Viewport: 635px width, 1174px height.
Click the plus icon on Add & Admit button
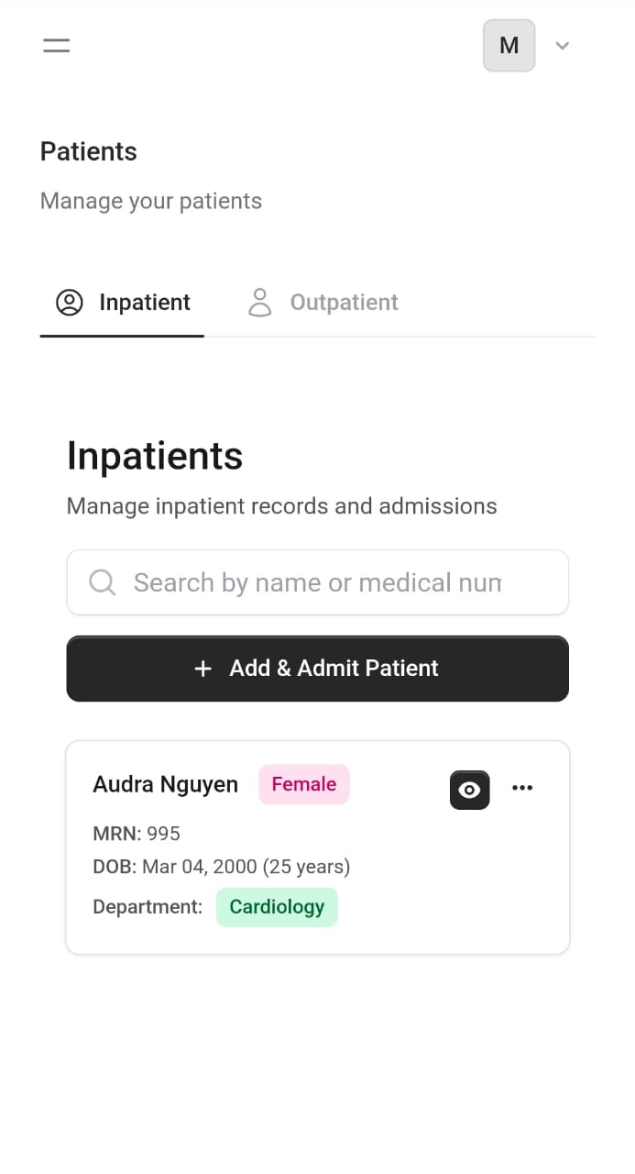[203, 669]
